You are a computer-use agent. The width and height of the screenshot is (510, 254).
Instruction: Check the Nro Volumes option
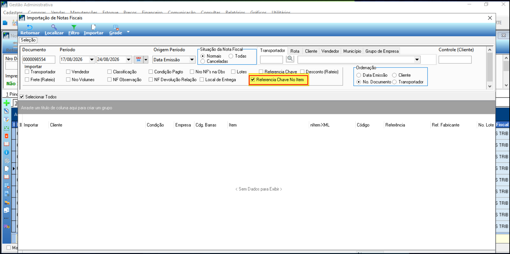point(68,80)
